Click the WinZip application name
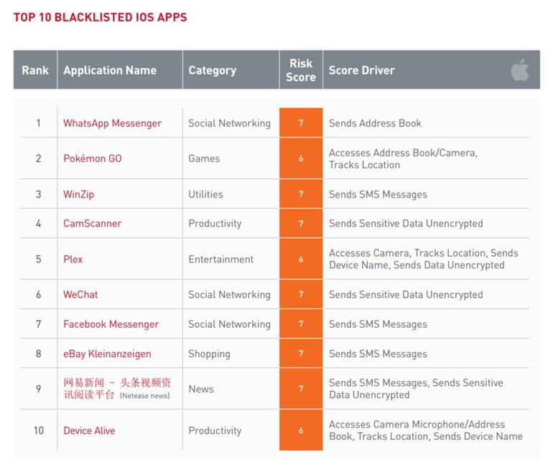 [x=79, y=195]
